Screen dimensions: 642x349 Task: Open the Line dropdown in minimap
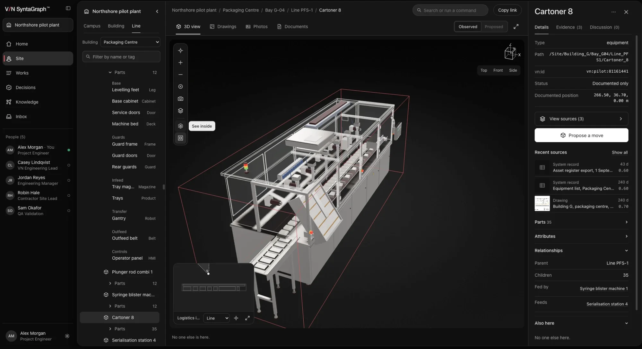click(216, 318)
